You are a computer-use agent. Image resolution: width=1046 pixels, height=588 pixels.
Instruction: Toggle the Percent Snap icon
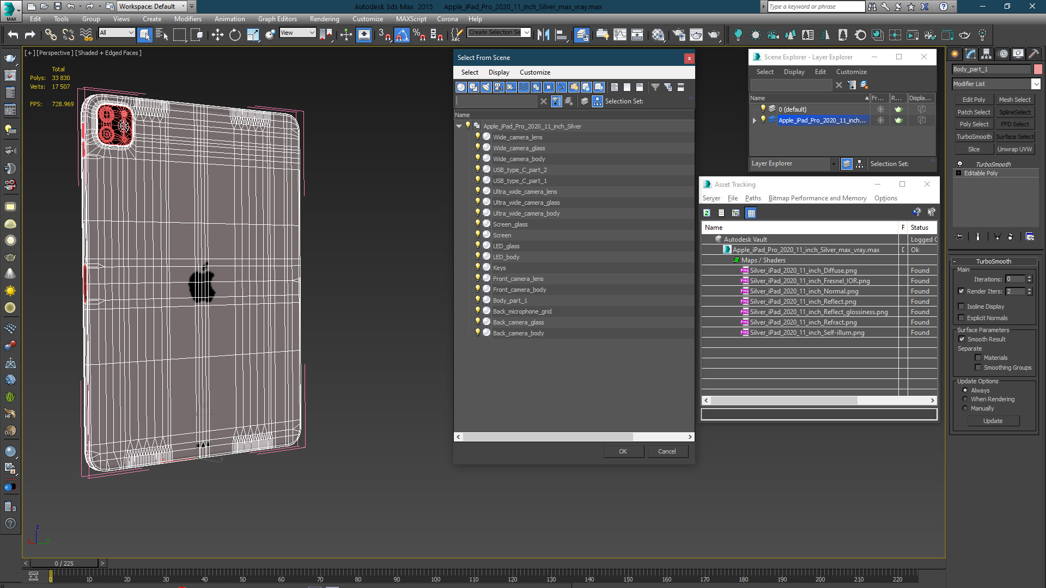coord(419,35)
